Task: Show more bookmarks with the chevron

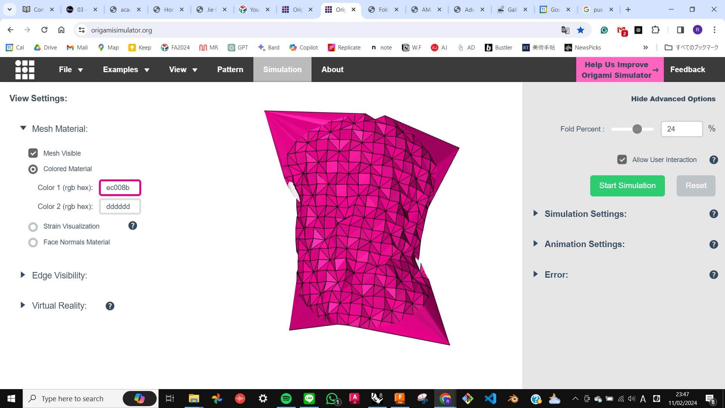Action: point(645,48)
